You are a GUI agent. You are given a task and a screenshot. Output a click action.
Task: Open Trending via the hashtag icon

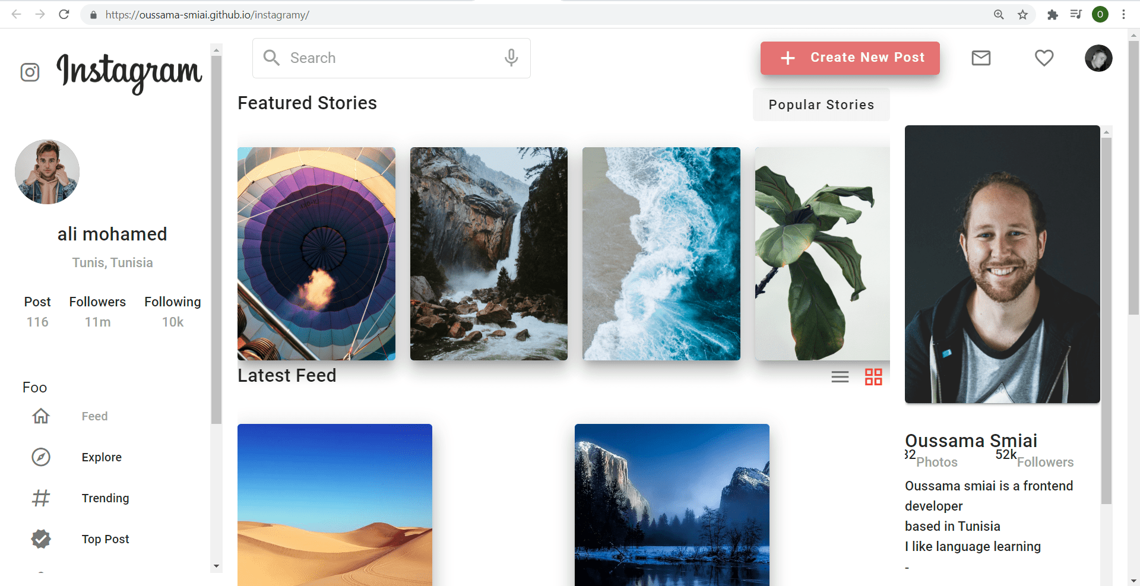click(40, 498)
